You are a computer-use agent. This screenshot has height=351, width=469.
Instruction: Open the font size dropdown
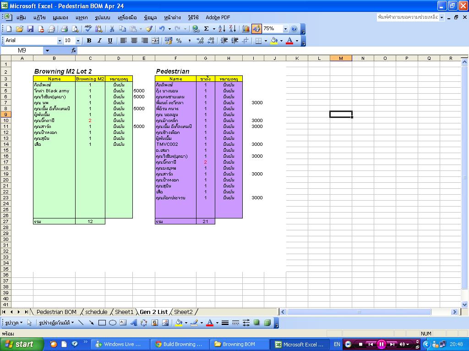tap(78, 41)
